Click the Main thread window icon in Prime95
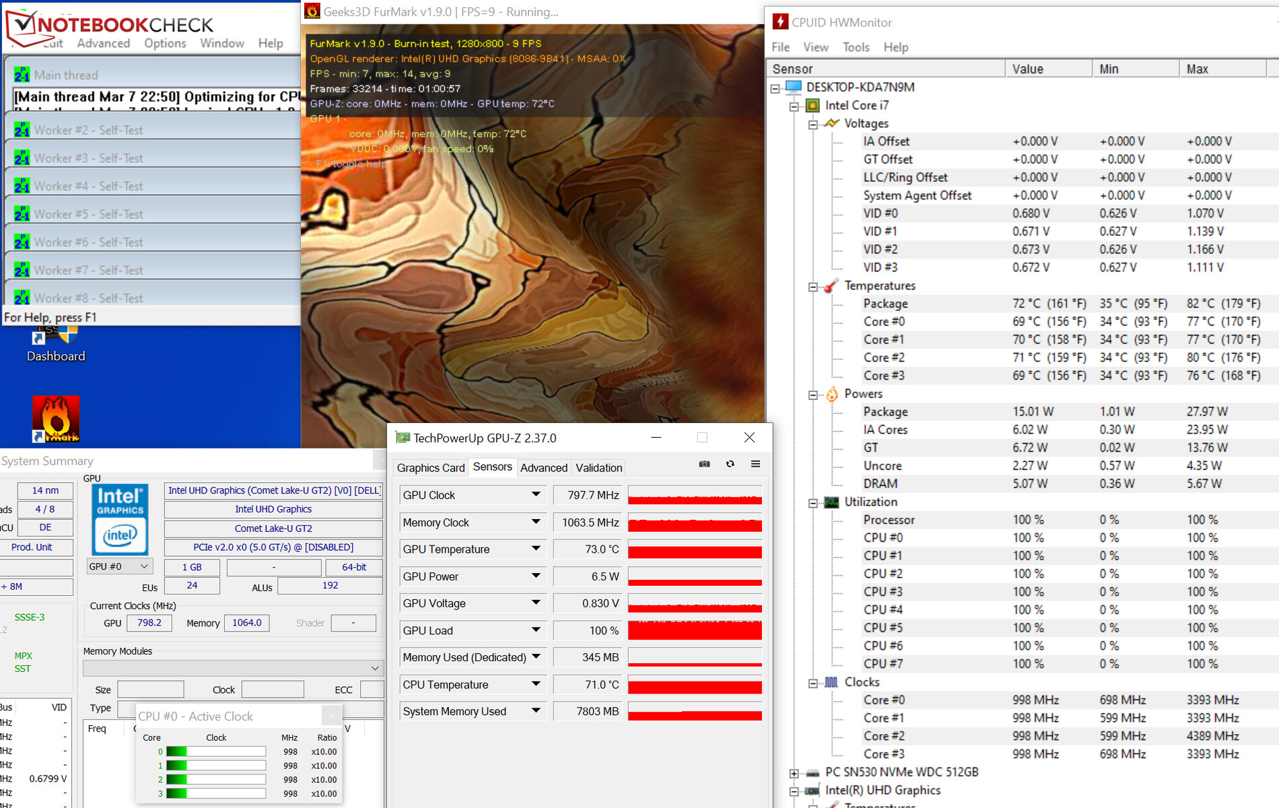Image resolution: width=1279 pixels, height=808 pixels. 22,75
